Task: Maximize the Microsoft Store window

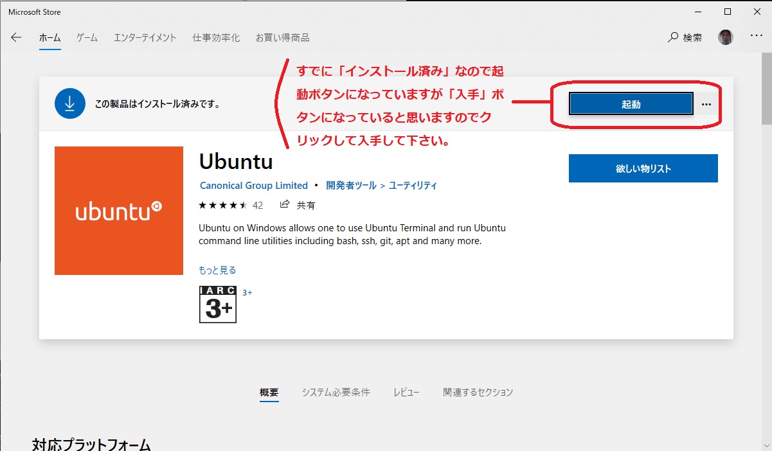Action: tap(728, 12)
